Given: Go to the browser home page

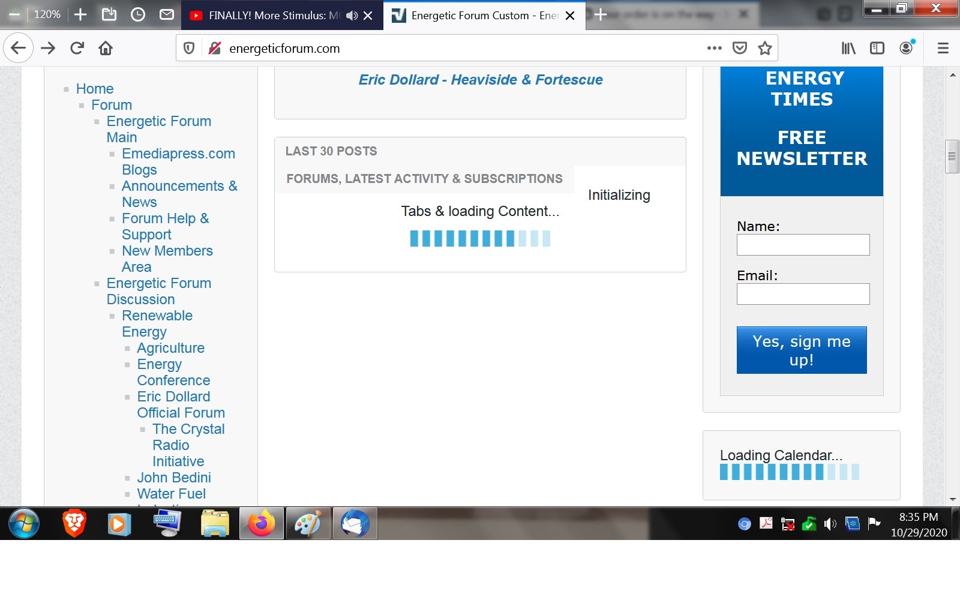Looking at the screenshot, I should point(106,48).
